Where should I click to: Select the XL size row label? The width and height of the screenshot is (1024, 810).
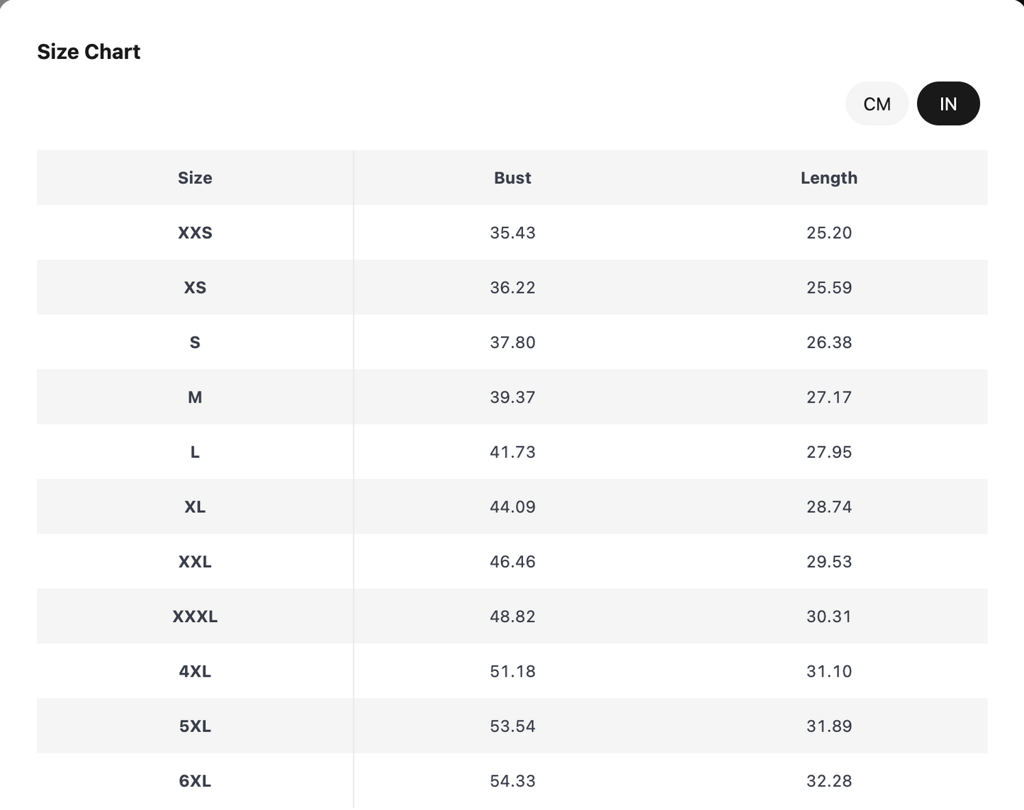(x=195, y=507)
